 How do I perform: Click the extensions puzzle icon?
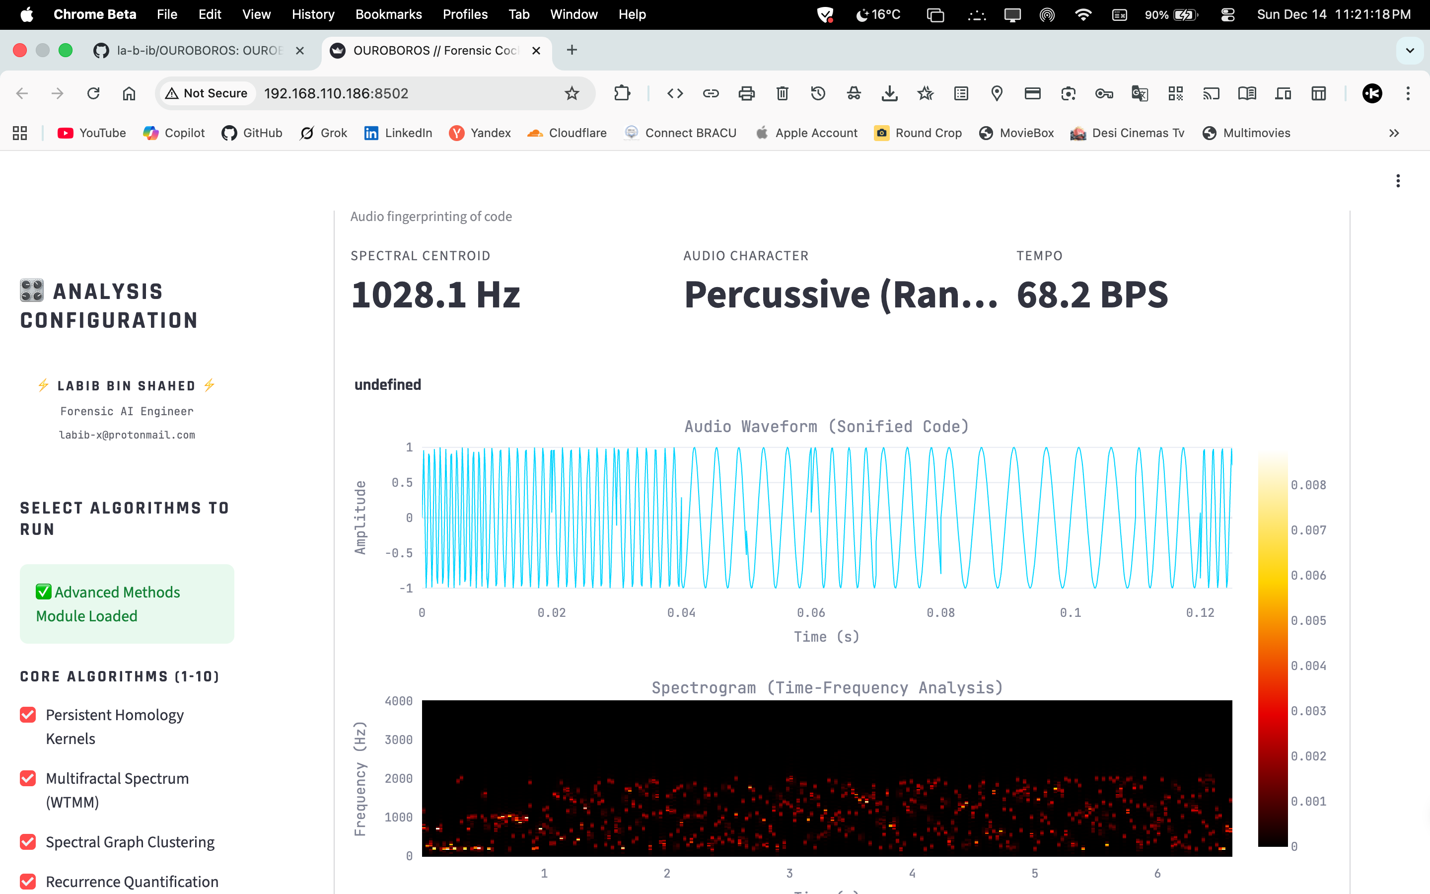pos(622,93)
